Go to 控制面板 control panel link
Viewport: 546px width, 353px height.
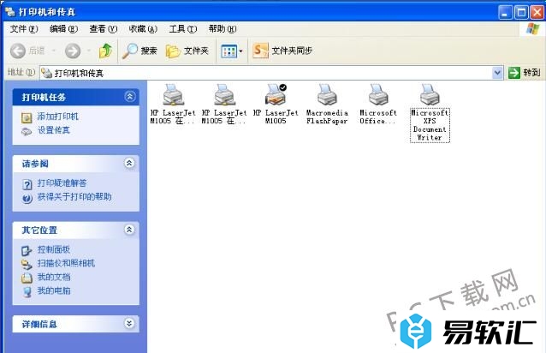pos(54,249)
